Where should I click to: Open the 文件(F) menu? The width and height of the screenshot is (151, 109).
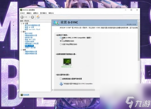pos(22,13)
